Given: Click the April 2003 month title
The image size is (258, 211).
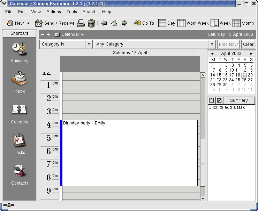Looking at the screenshot, I should [x=231, y=54].
